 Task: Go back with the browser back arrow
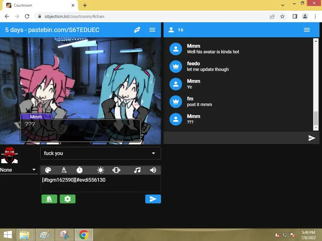(x=7, y=16)
